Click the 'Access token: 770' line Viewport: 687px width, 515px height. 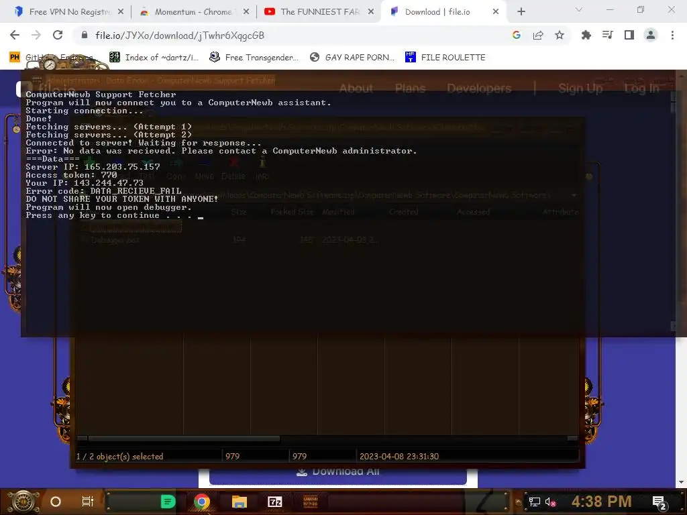(x=71, y=175)
